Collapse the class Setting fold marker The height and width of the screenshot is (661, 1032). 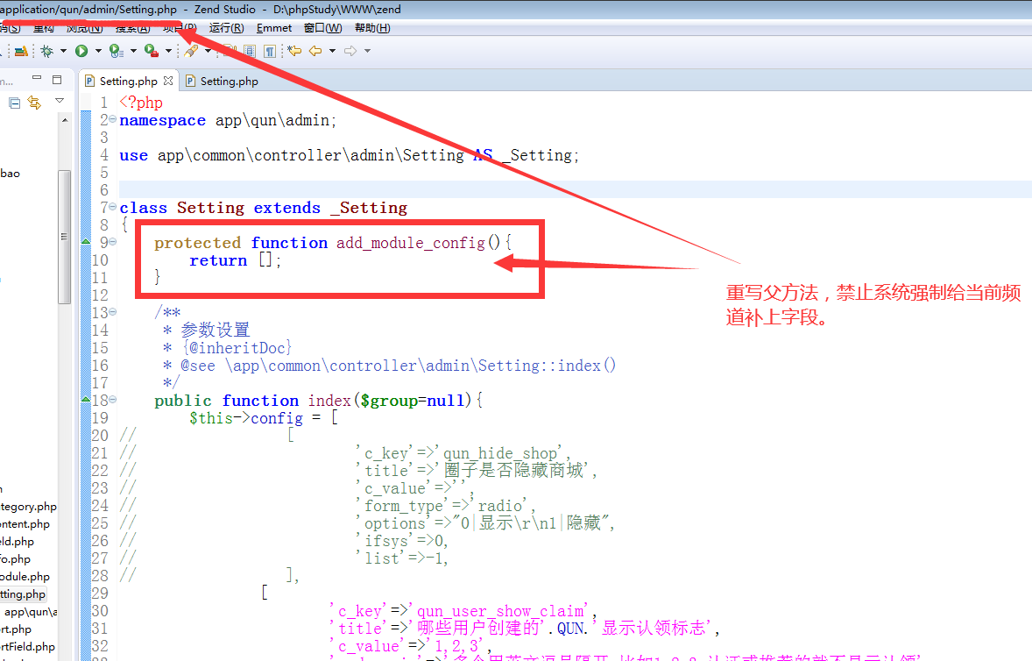pyautogui.click(x=113, y=207)
